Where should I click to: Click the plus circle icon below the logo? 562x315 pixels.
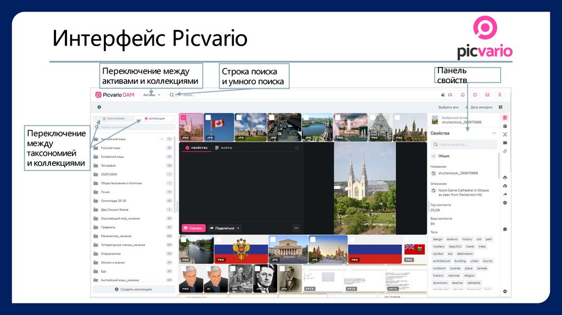[99, 107]
